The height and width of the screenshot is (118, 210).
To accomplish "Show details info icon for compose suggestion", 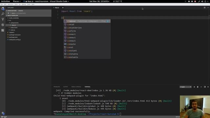I will click(x=108, y=21).
